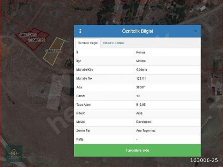
Task: Click the Pafta row label
Action: (80, 139)
